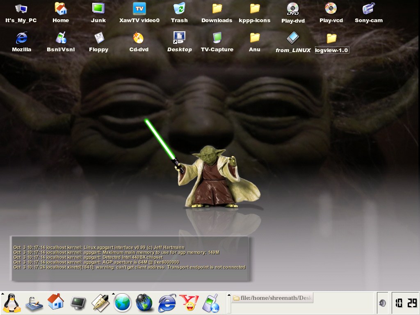Click the desktop access icon next to the penguin

click(34, 304)
